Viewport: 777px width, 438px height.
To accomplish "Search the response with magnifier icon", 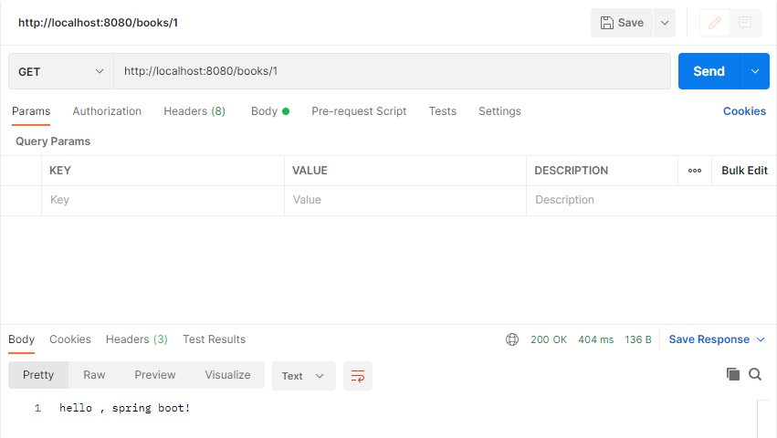I will point(755,374).
